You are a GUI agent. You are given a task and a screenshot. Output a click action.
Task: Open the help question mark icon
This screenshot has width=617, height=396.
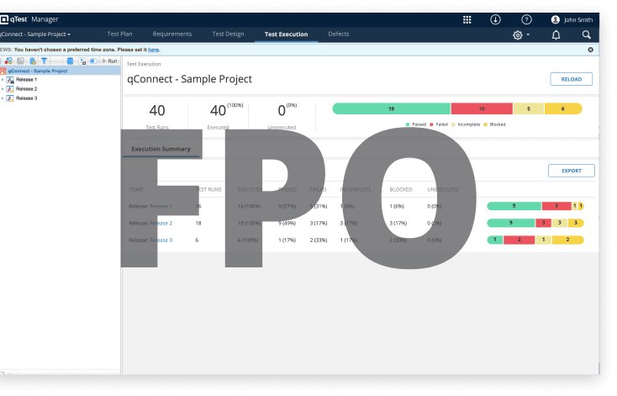click(x=526, y=19)
